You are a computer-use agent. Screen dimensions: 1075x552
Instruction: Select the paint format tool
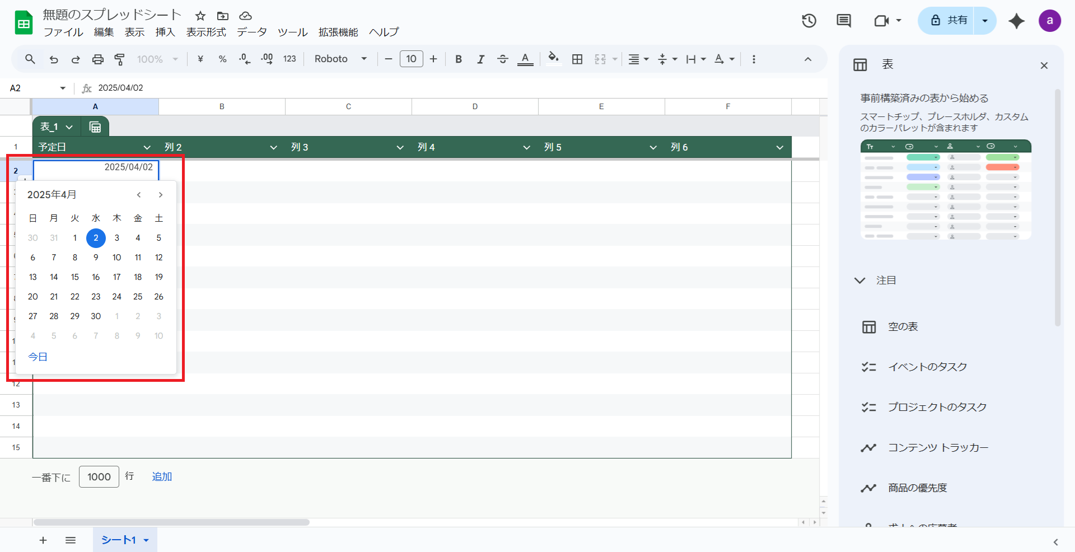click(x=119, y=59)
